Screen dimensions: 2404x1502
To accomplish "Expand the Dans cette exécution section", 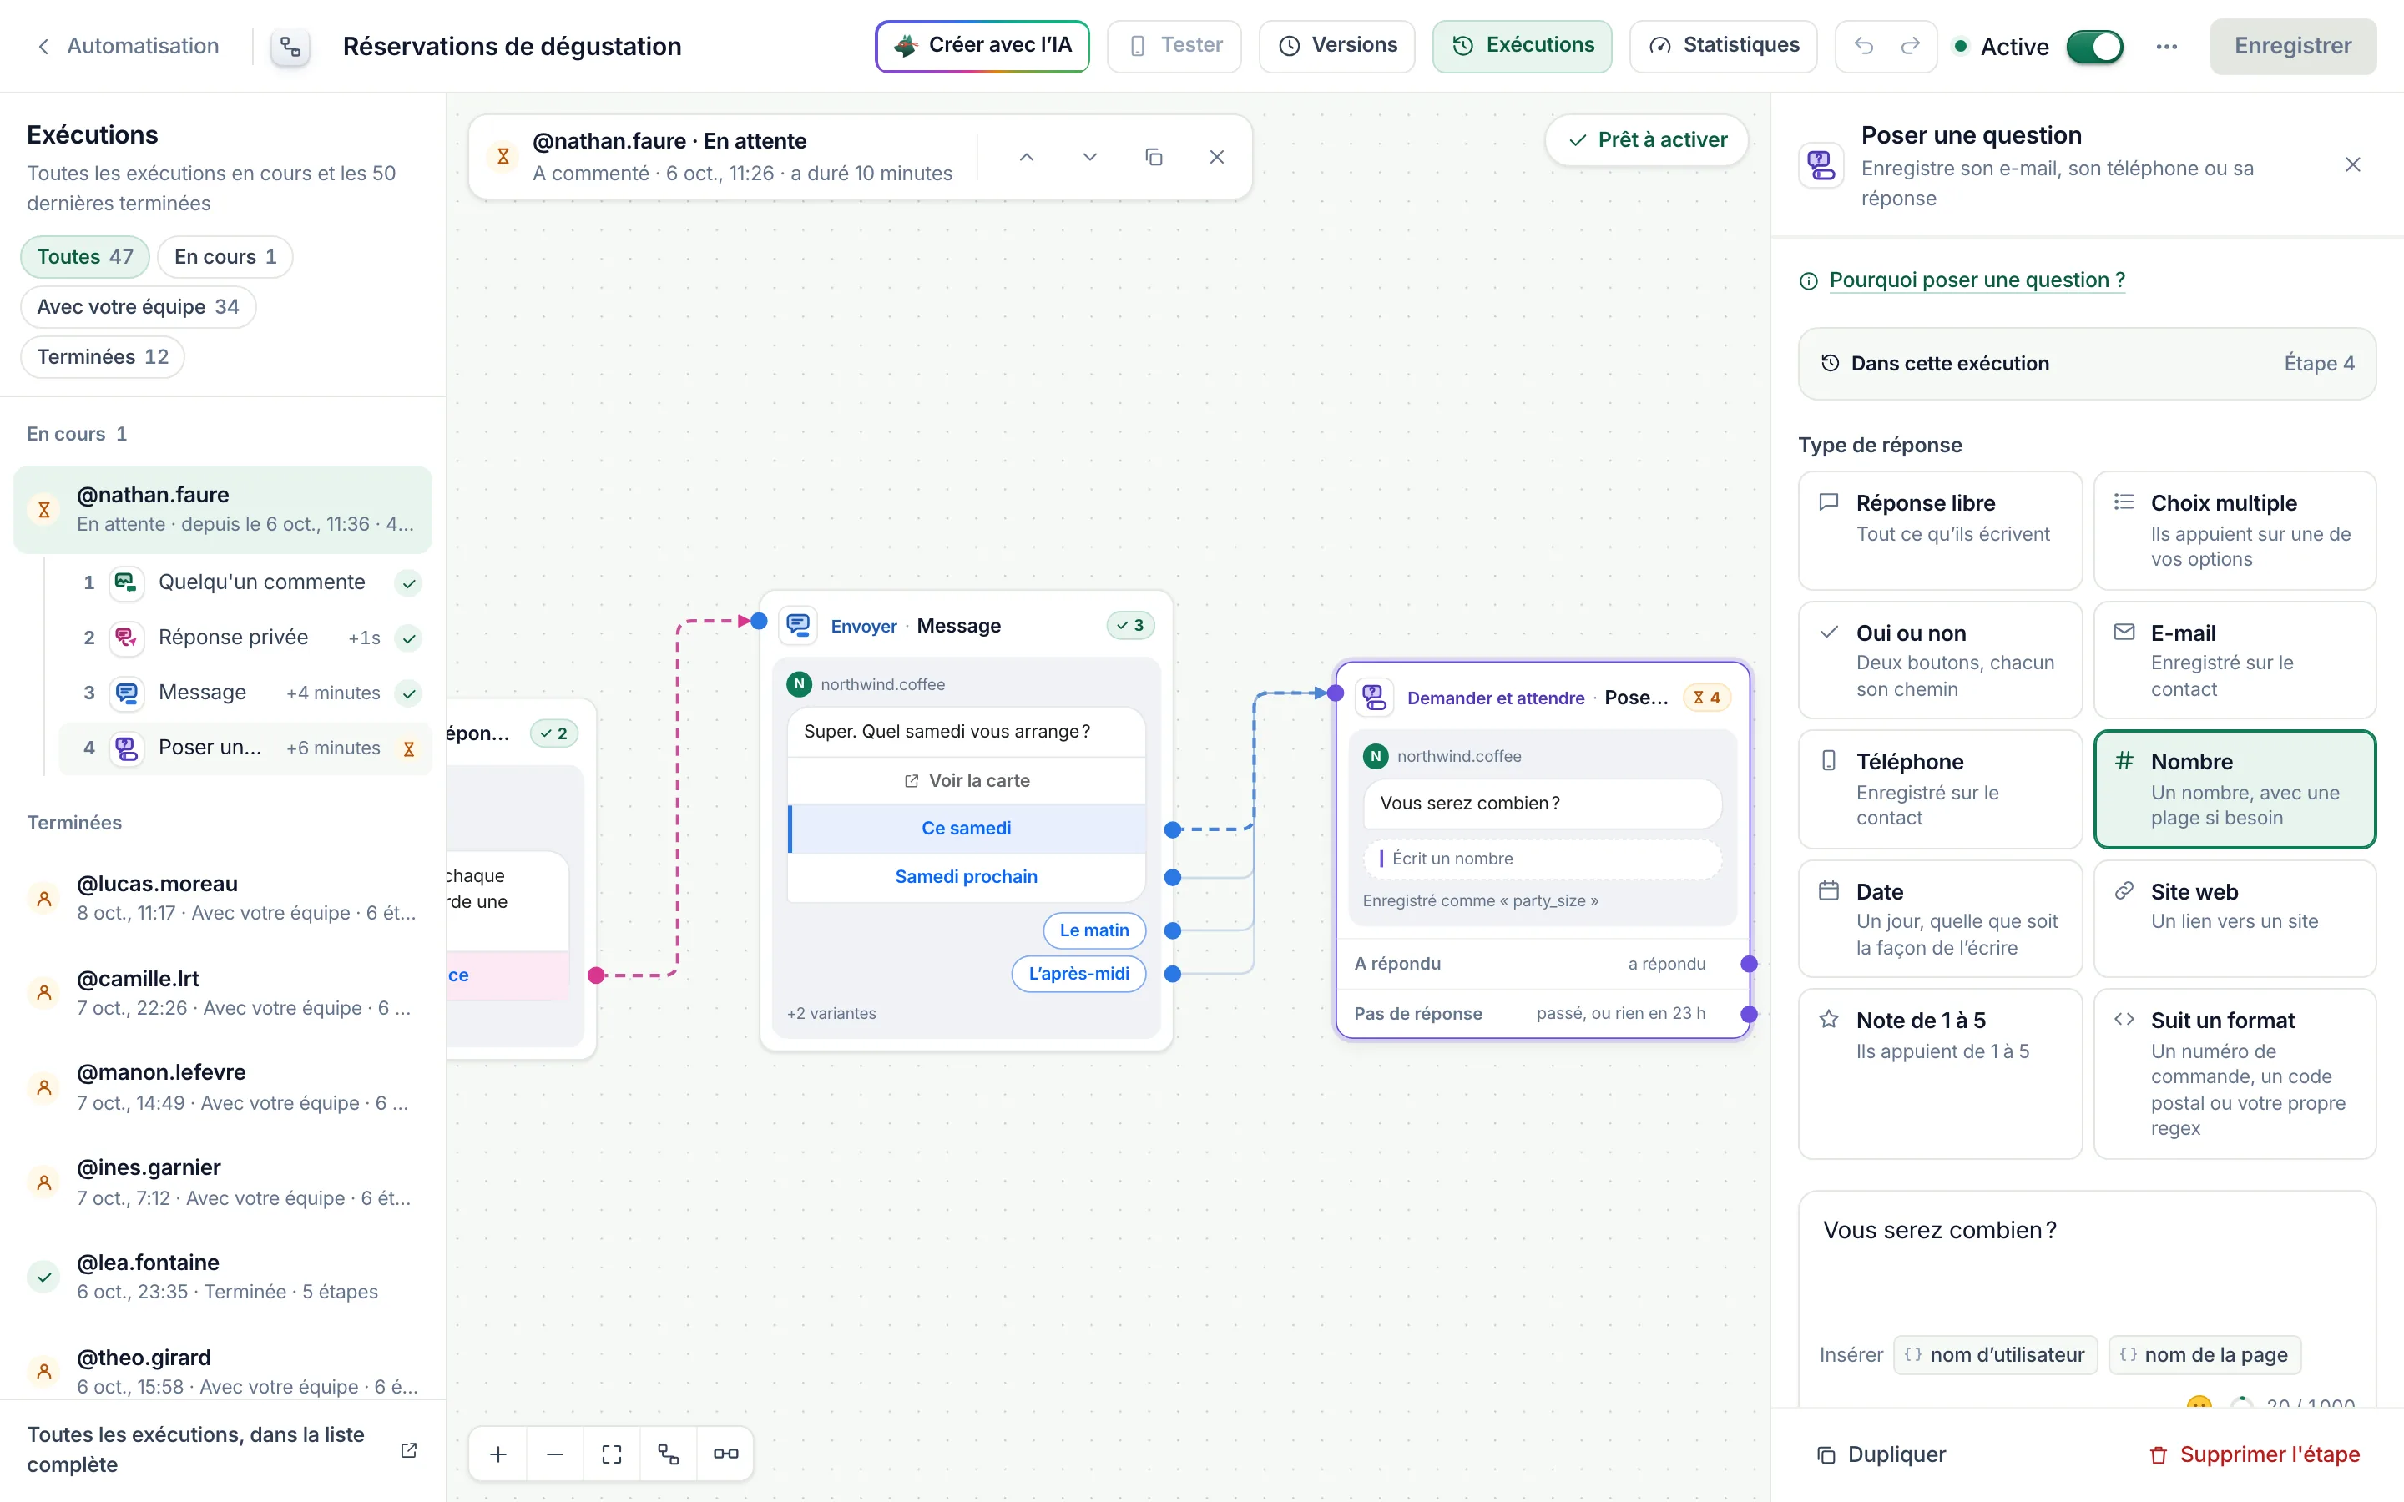I will (x=2086, y=364).
